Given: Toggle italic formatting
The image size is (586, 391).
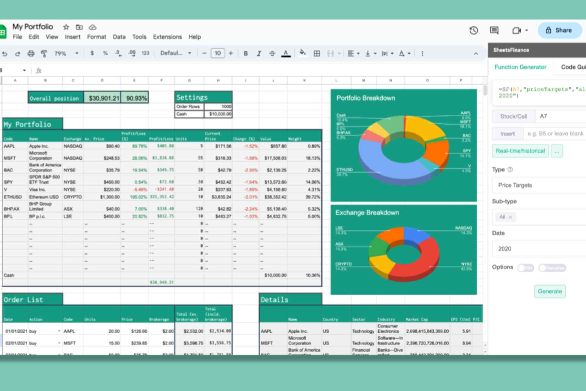Looking at the screenshot, I should (259, 54).
